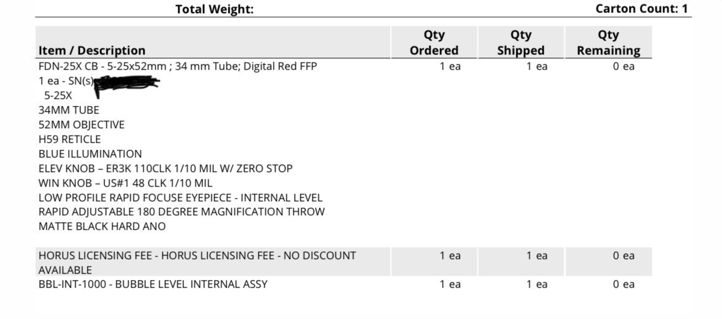Click the BBL-INT-1000 bubble level item
This screenshot has height=319, width=722.
[x=153, y=284]
